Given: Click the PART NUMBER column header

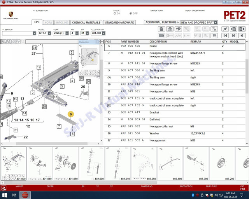Looking at the screenshot, I should 130,42.
